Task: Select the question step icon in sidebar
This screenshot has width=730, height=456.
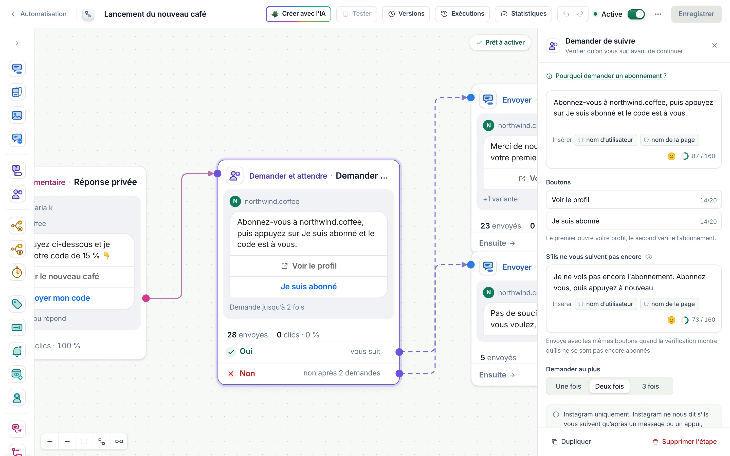Action: point(17,170)
